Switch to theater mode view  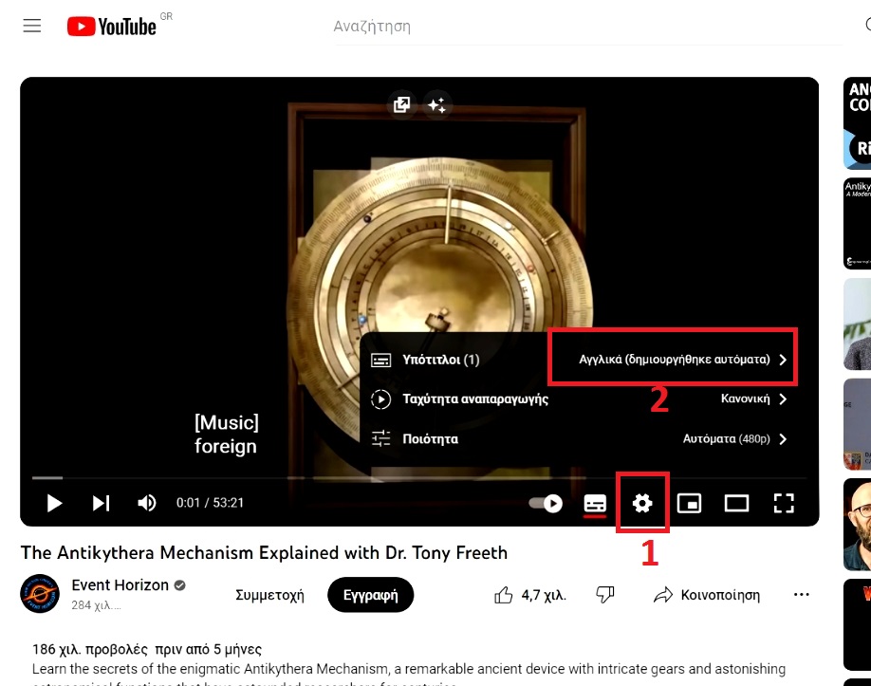(736, 503)
